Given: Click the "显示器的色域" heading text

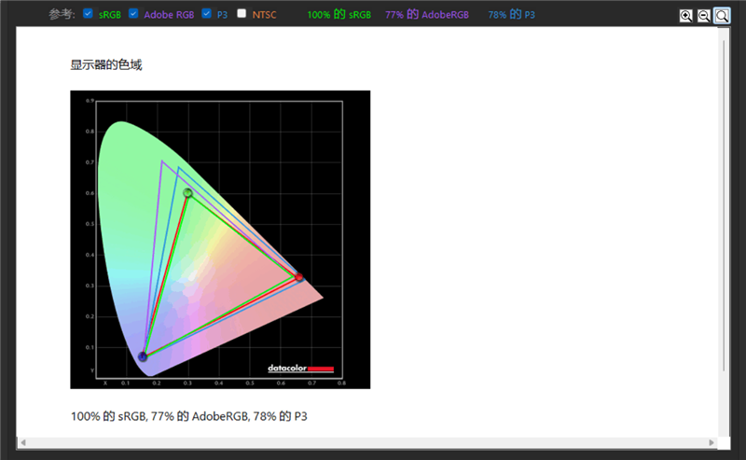Looking at the screenshot, I should point(105,65).
